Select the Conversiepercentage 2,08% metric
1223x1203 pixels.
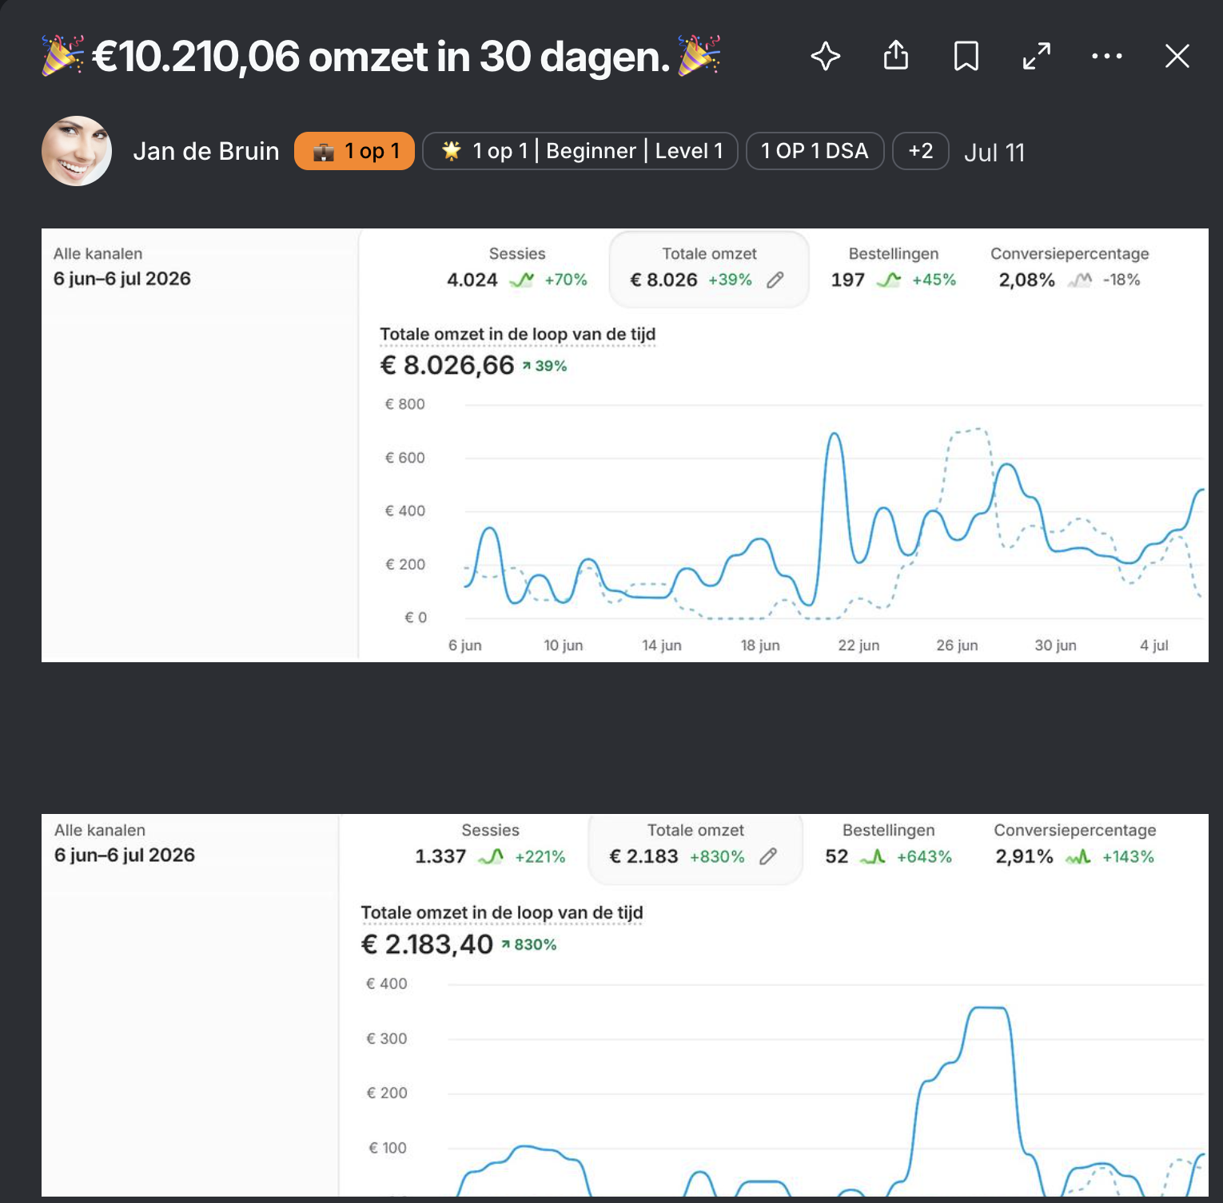pos(1070,267)
